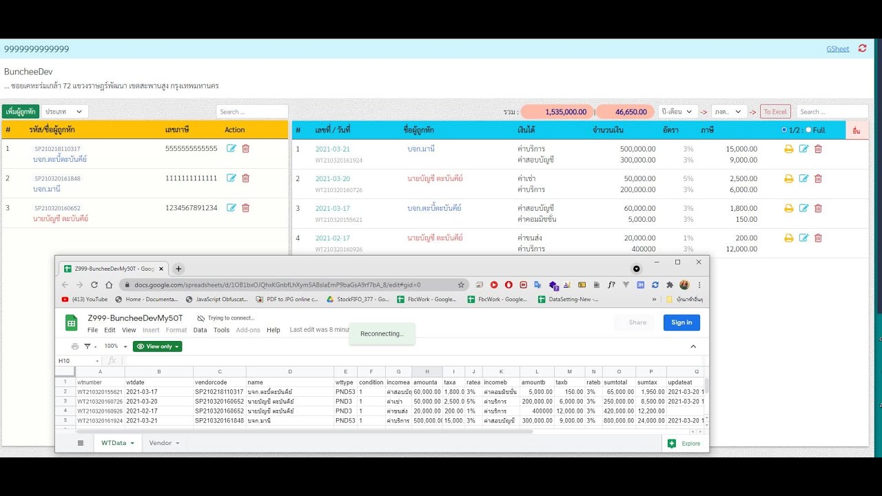Go to Chrome home page

click(109, 285)
